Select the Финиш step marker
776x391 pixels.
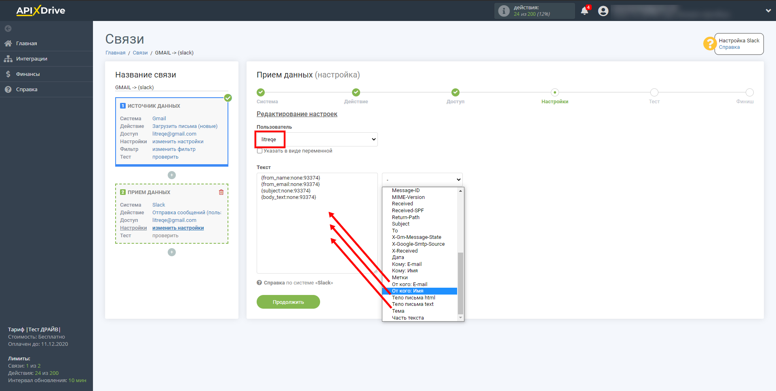(x=750, y=92)
